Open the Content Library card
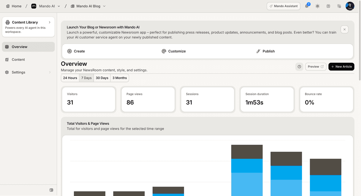Viewport: 361px width, 196px height. pyautogui.click(x=28, y=27)
